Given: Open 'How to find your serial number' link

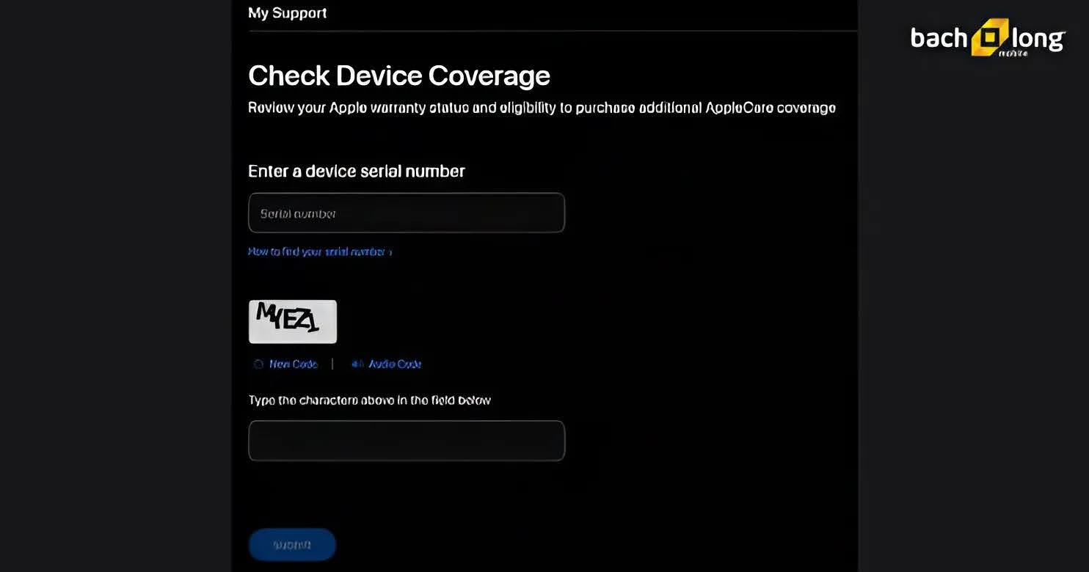Looking at the screenshot, I should coord(317,252).
